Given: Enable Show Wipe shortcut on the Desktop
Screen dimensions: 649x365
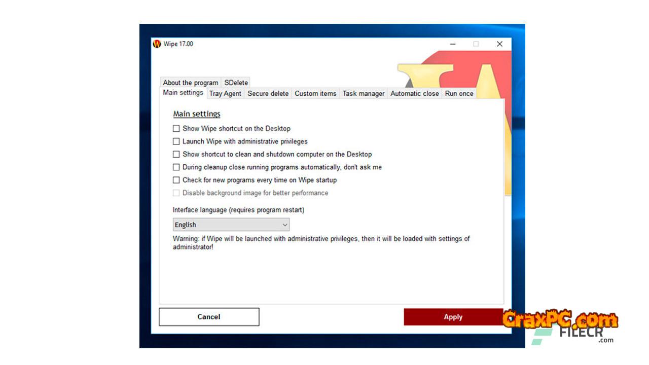Looking at the screenshot, I should 176,129.
